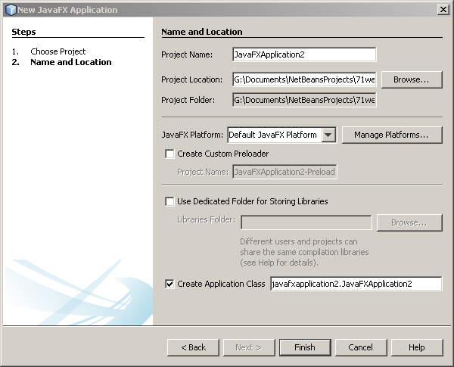The height and width of the screenshot is (367, 454).
Task: Click into the Project Location path field
Action: (x=304, y=79)
